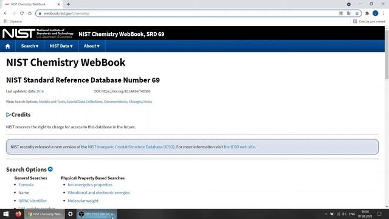The image size is (389, 219).
Task: Click the DOI text line
Action: [122, 91]
